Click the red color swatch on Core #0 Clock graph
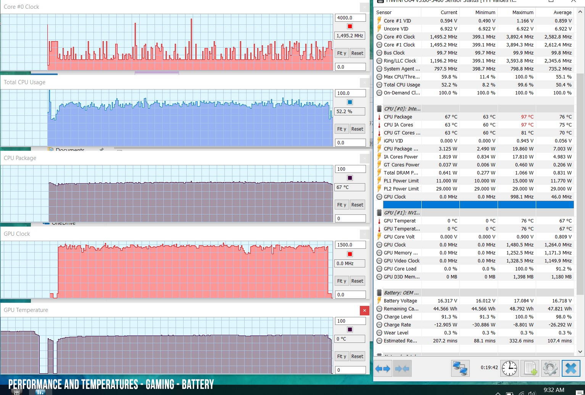The height and width of the screenshot is (395, 585). (x=350, y=26)
